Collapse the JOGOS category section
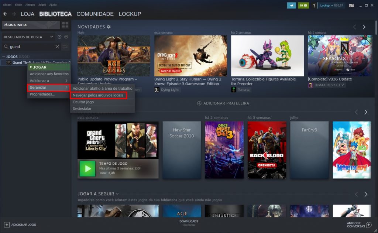The image size is (378, 233). click(4, 56)
